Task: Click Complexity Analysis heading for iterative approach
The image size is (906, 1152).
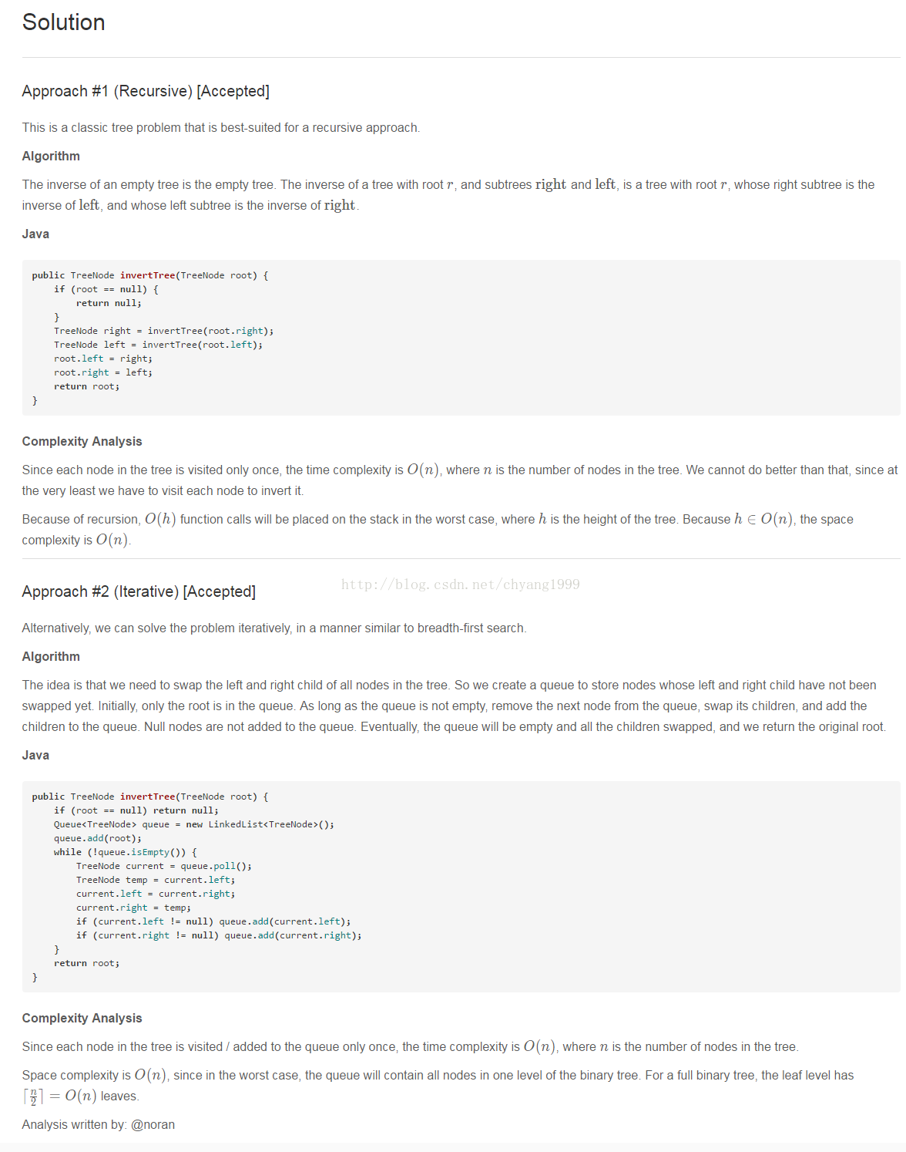Action: point(82,1018)
